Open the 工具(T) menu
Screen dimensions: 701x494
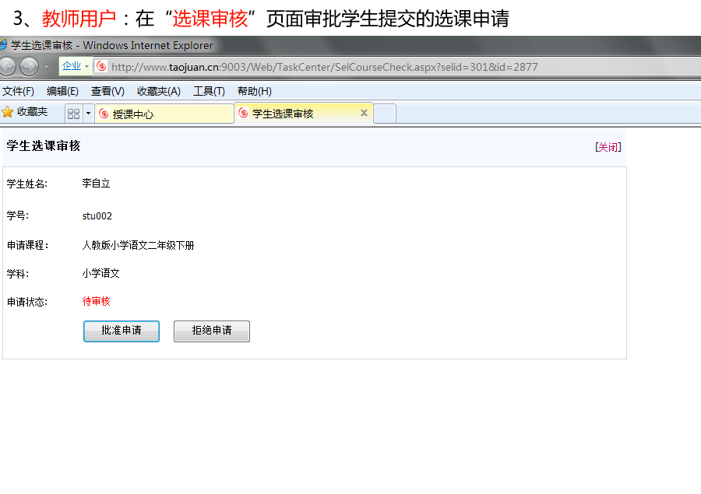click(x=209, y=91)
